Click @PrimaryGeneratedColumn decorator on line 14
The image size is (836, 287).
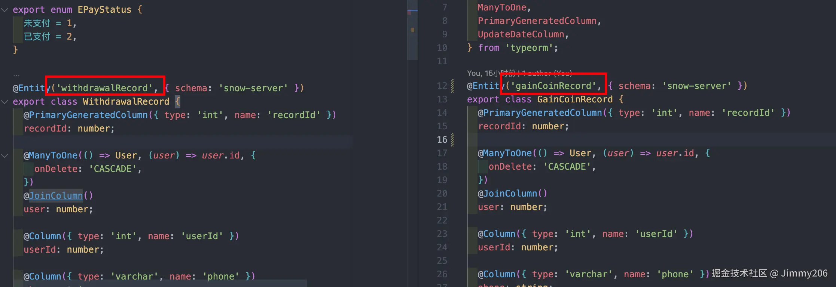pyautogui.click(x=540, y=113)
